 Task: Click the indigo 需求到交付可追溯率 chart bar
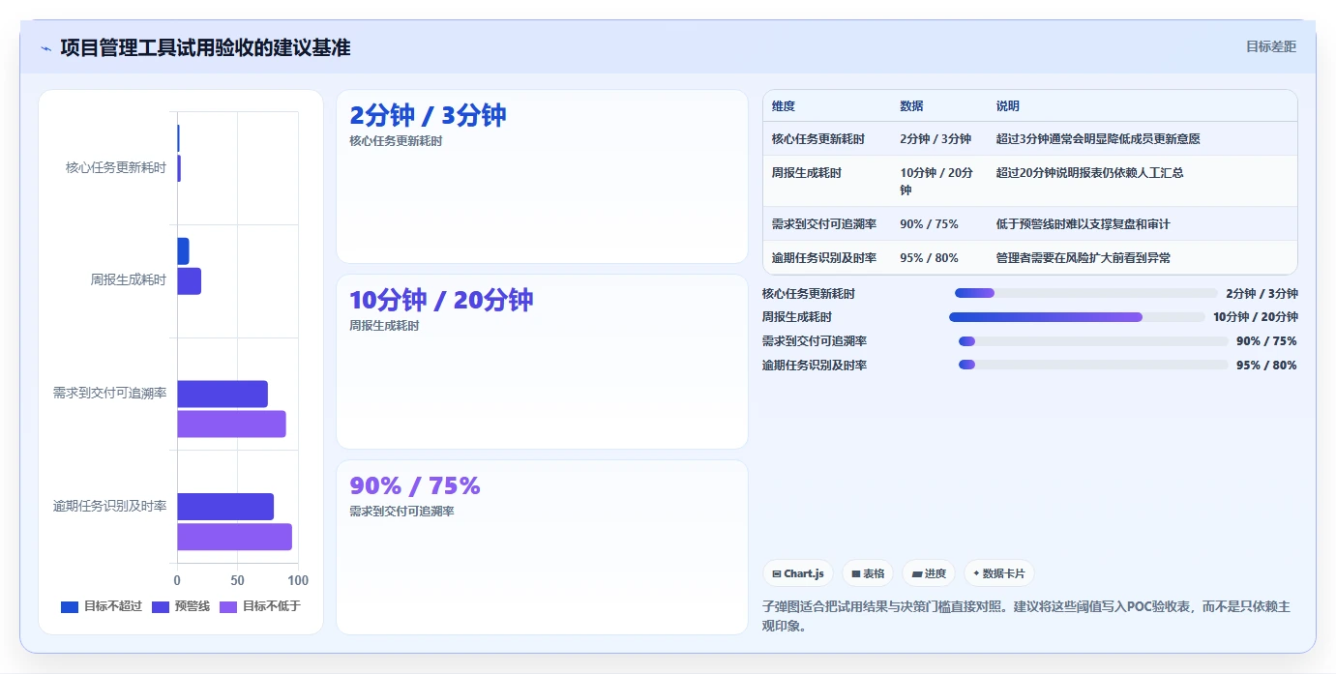[x=223, y=394]
